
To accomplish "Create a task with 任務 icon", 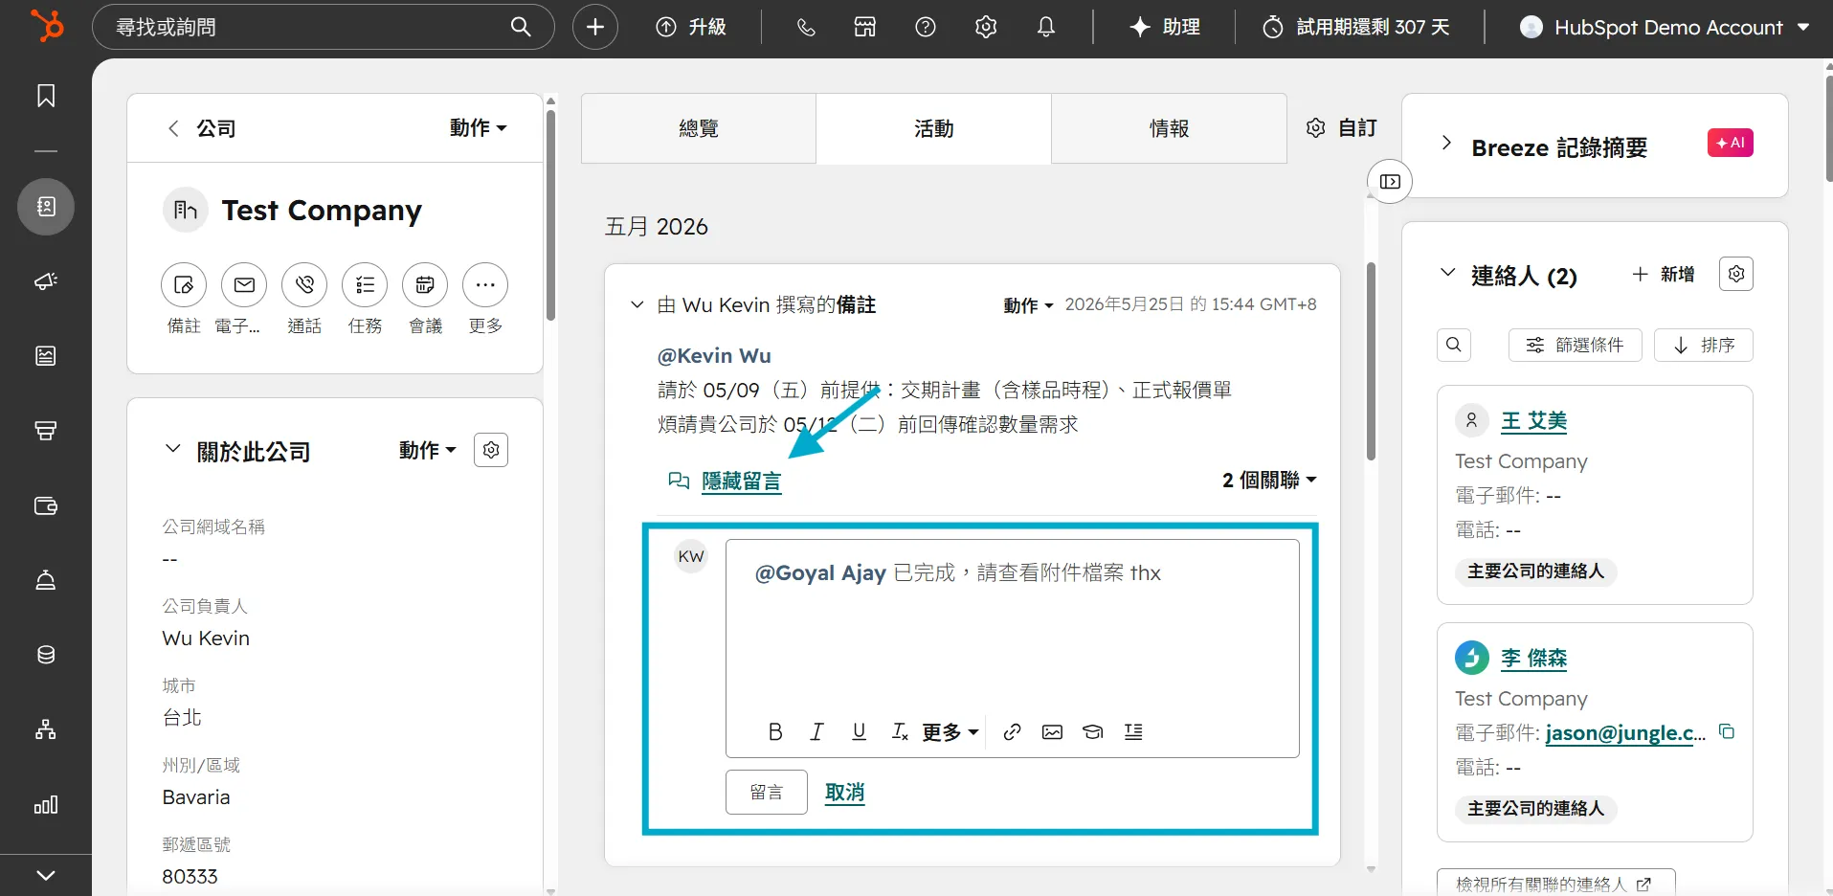I will pyautogui.click(x=365, y=285).
